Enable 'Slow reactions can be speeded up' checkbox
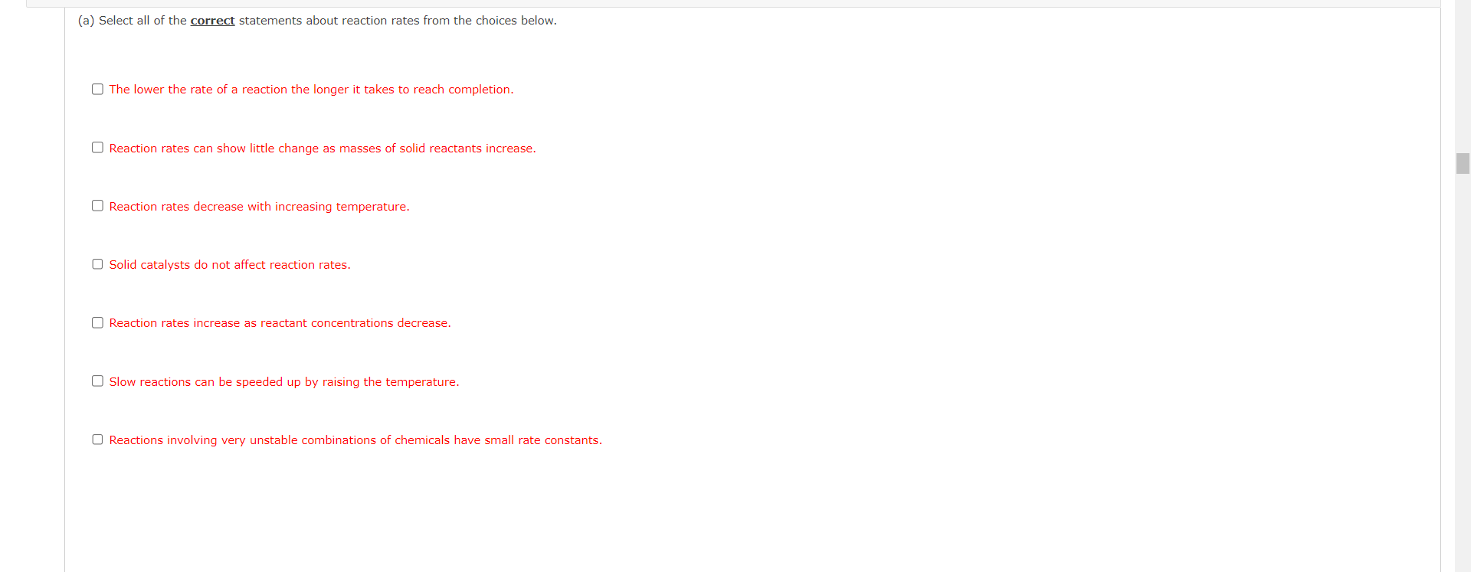The width and height of the screenshot is (1471, 572). pyautogui.click(x=97, y=381)
